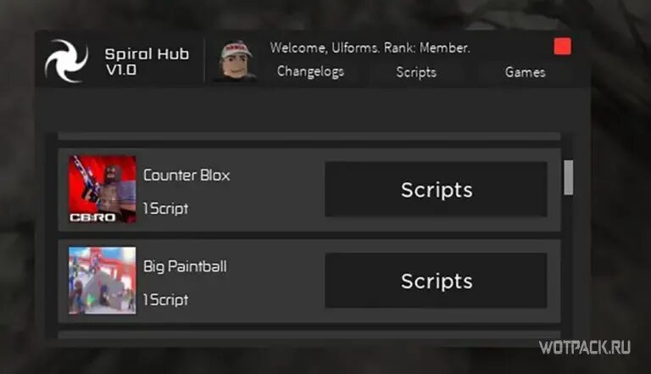Click the game list scrollbar handle
The height and width of the screenshot is (374, 651).
pos(569,177)
